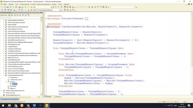193x108 pixels.
Task: Collapse the Формы tree node
Action: (6, 82)
